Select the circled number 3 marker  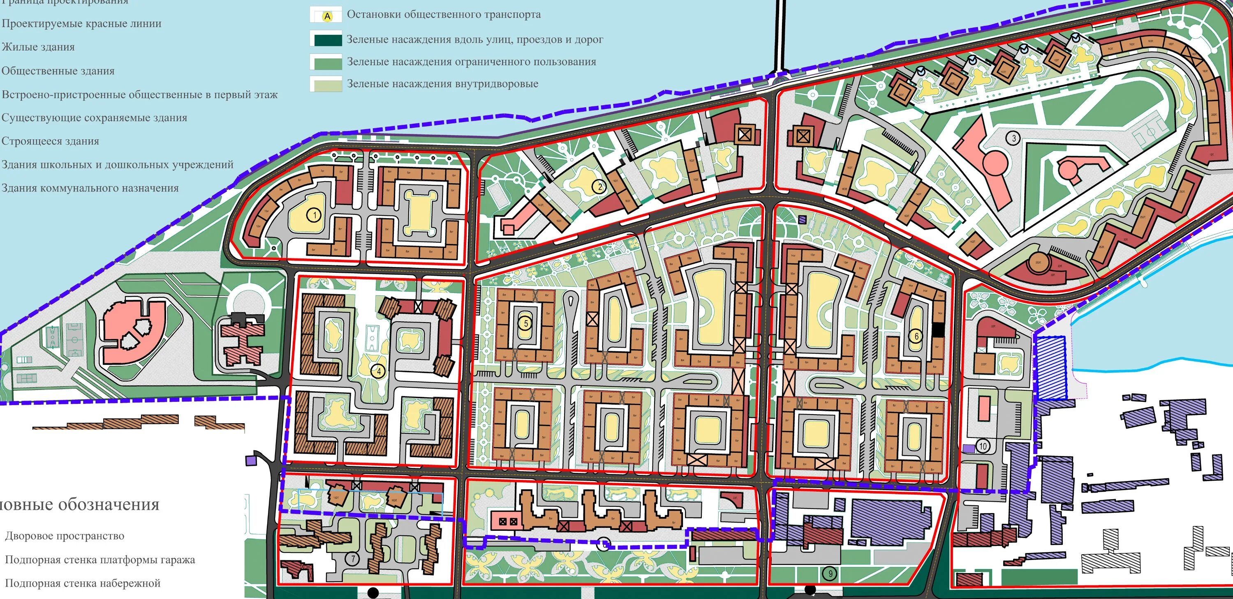1013,138
